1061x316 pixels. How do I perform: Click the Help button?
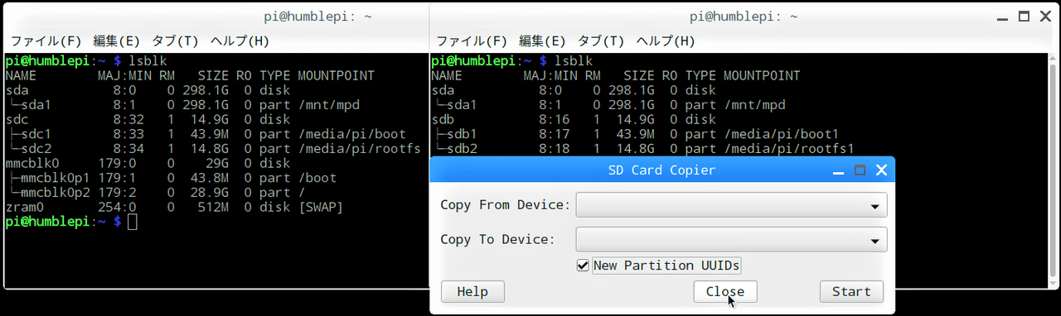click(472, 291)
